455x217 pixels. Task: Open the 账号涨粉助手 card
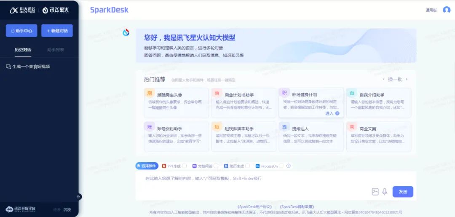coord(176,137)
